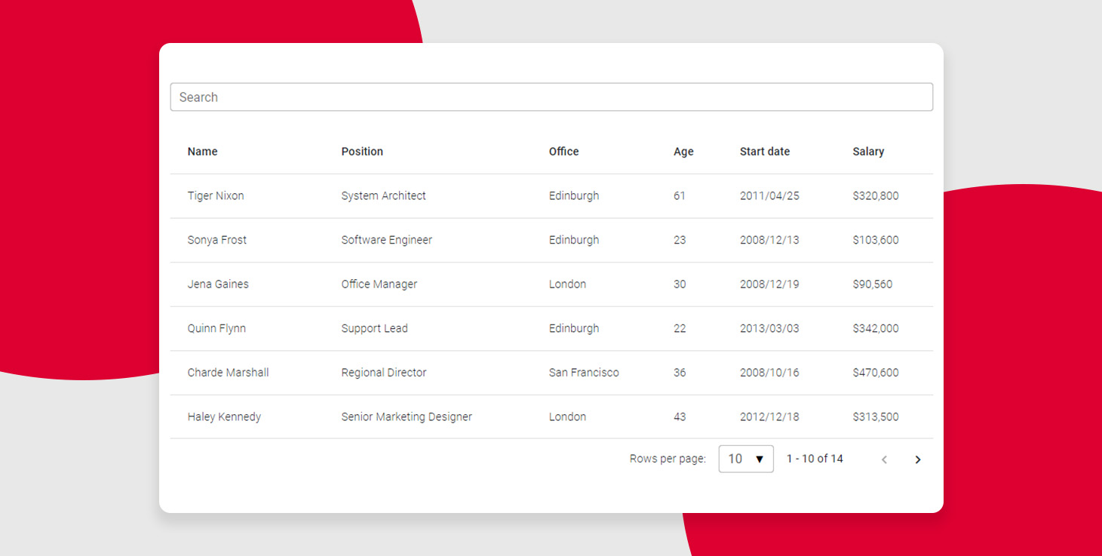Viewport: 1102px width, 556px height.
Task: Sort by the Name column header
Action: (202, 152)
